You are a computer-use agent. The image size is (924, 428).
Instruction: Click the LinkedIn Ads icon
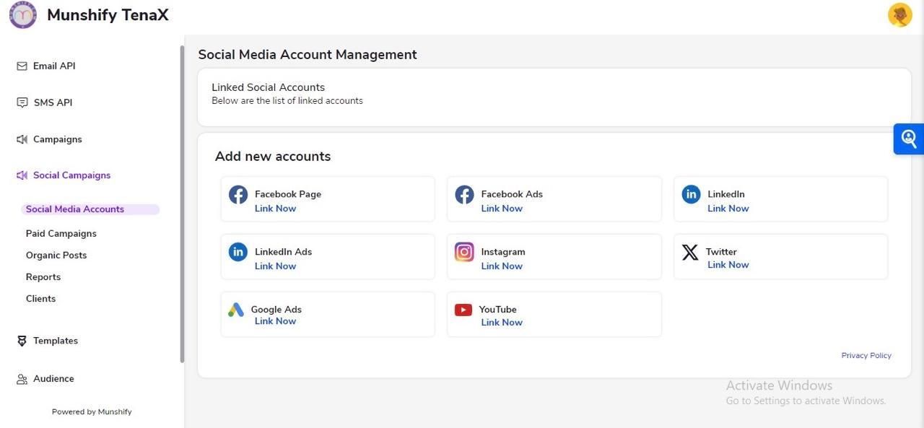tap(237, 251)
